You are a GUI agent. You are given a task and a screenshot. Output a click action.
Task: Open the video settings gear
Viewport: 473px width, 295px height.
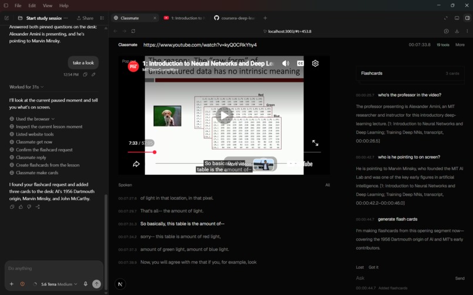pyautogui.click(x=315, y=63)
